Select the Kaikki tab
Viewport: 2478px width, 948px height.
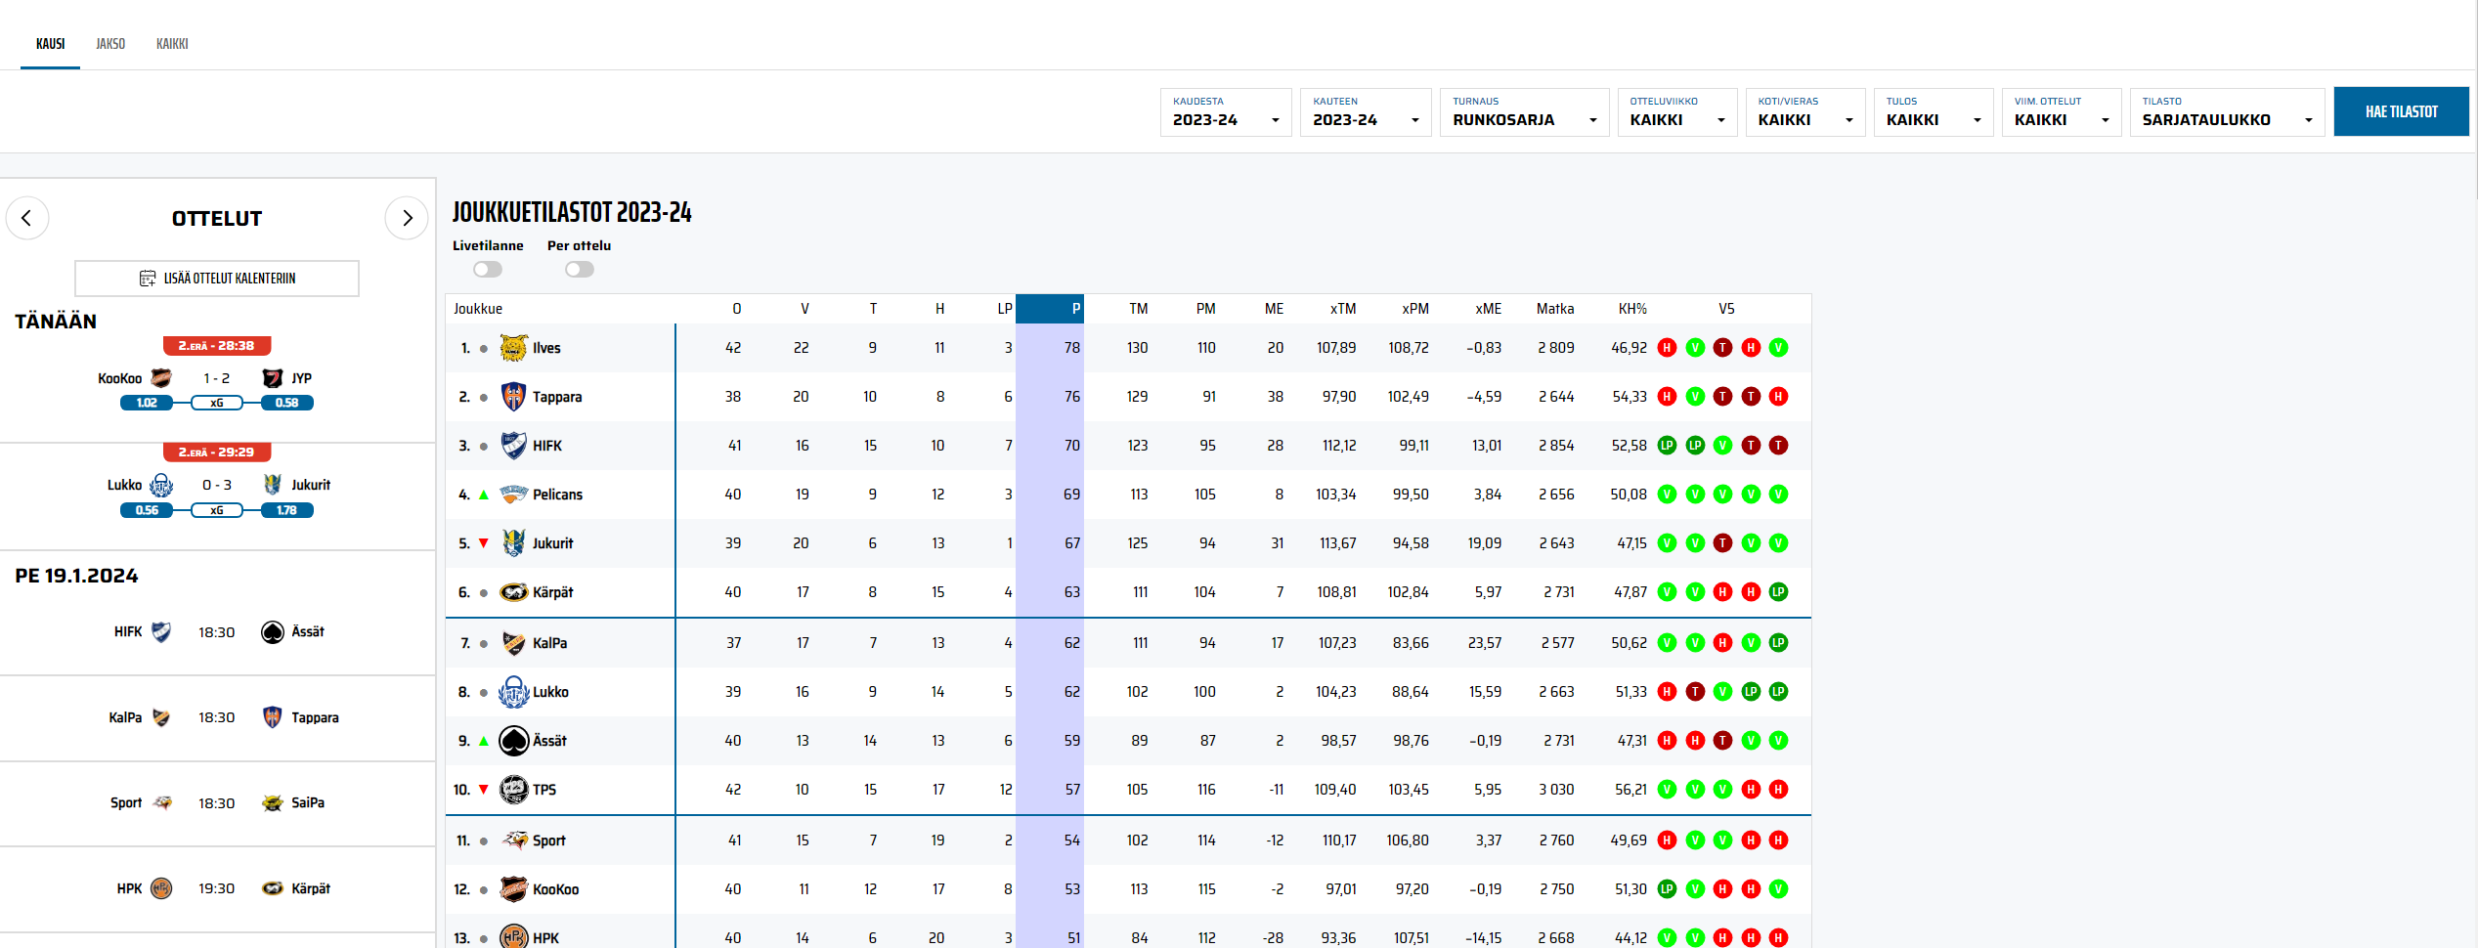pos(172,44)
